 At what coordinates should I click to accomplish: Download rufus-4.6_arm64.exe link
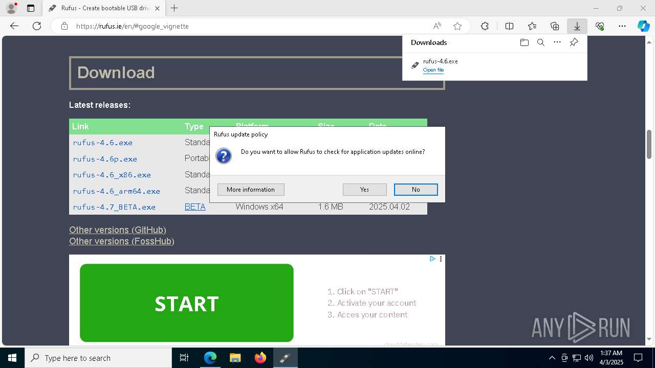[x=116, y=191]
